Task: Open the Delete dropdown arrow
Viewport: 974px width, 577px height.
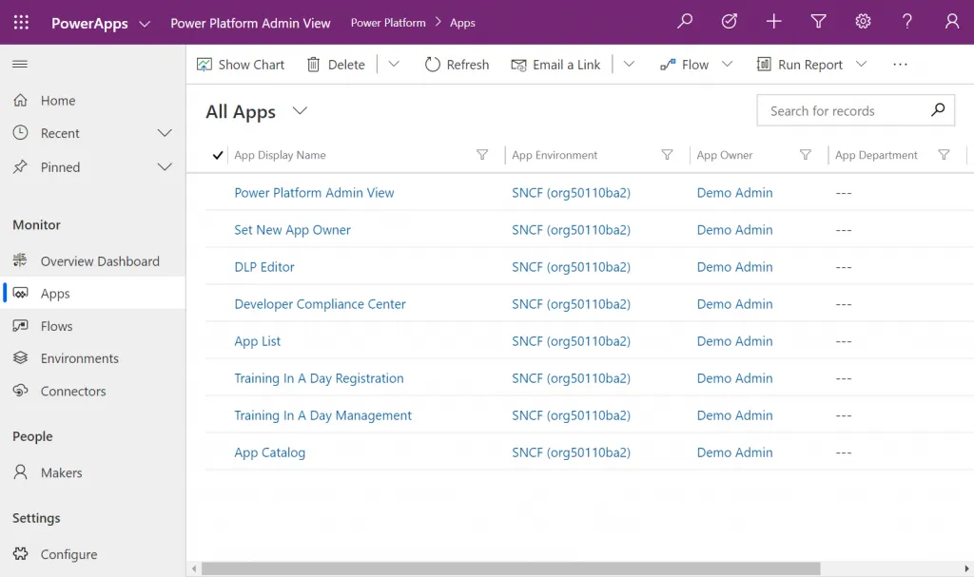Action: pos(394,64)
